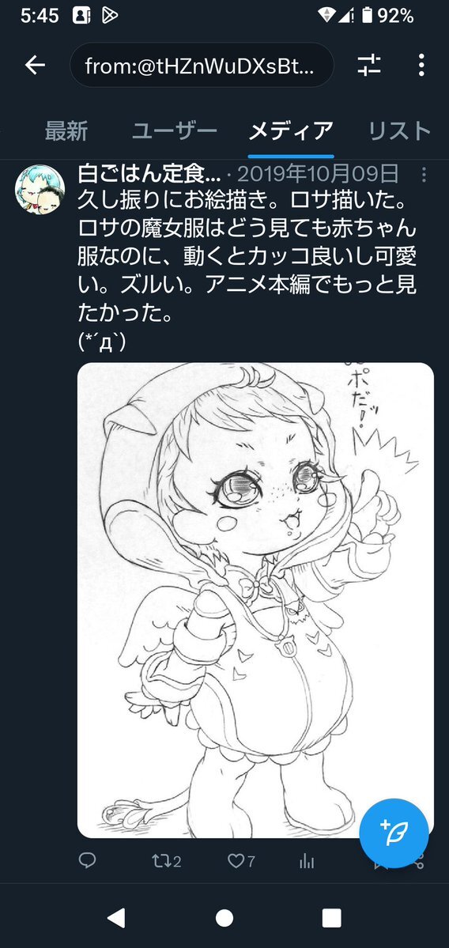Open the リスト tab
449x948 pixels.
pyautogui.click(x=399, y=130)
